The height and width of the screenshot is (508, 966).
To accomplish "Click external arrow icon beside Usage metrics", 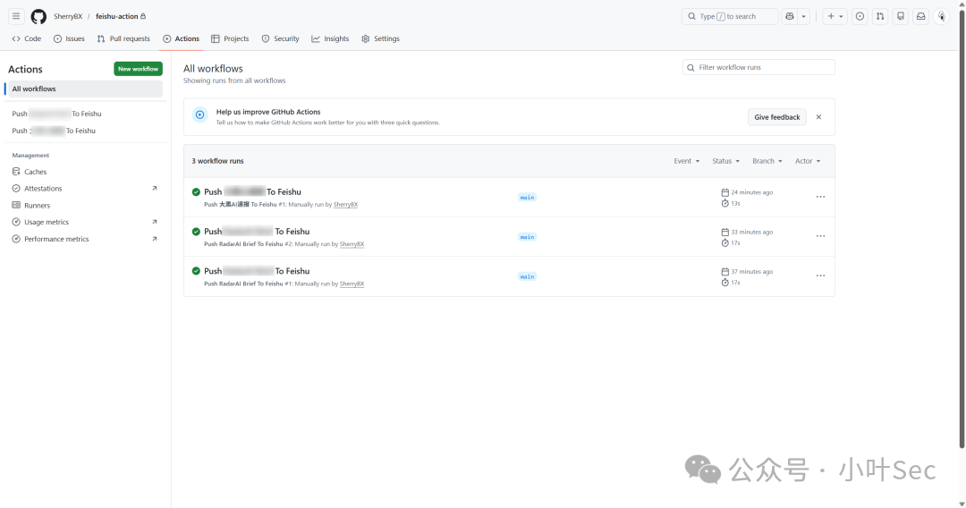I will 155,222.
